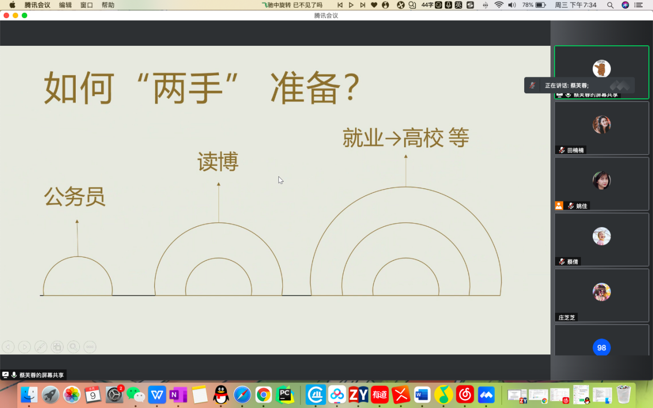Open Safari from the Dock
The width and height of the screenshot is (653, 408).
click(242, 395)
